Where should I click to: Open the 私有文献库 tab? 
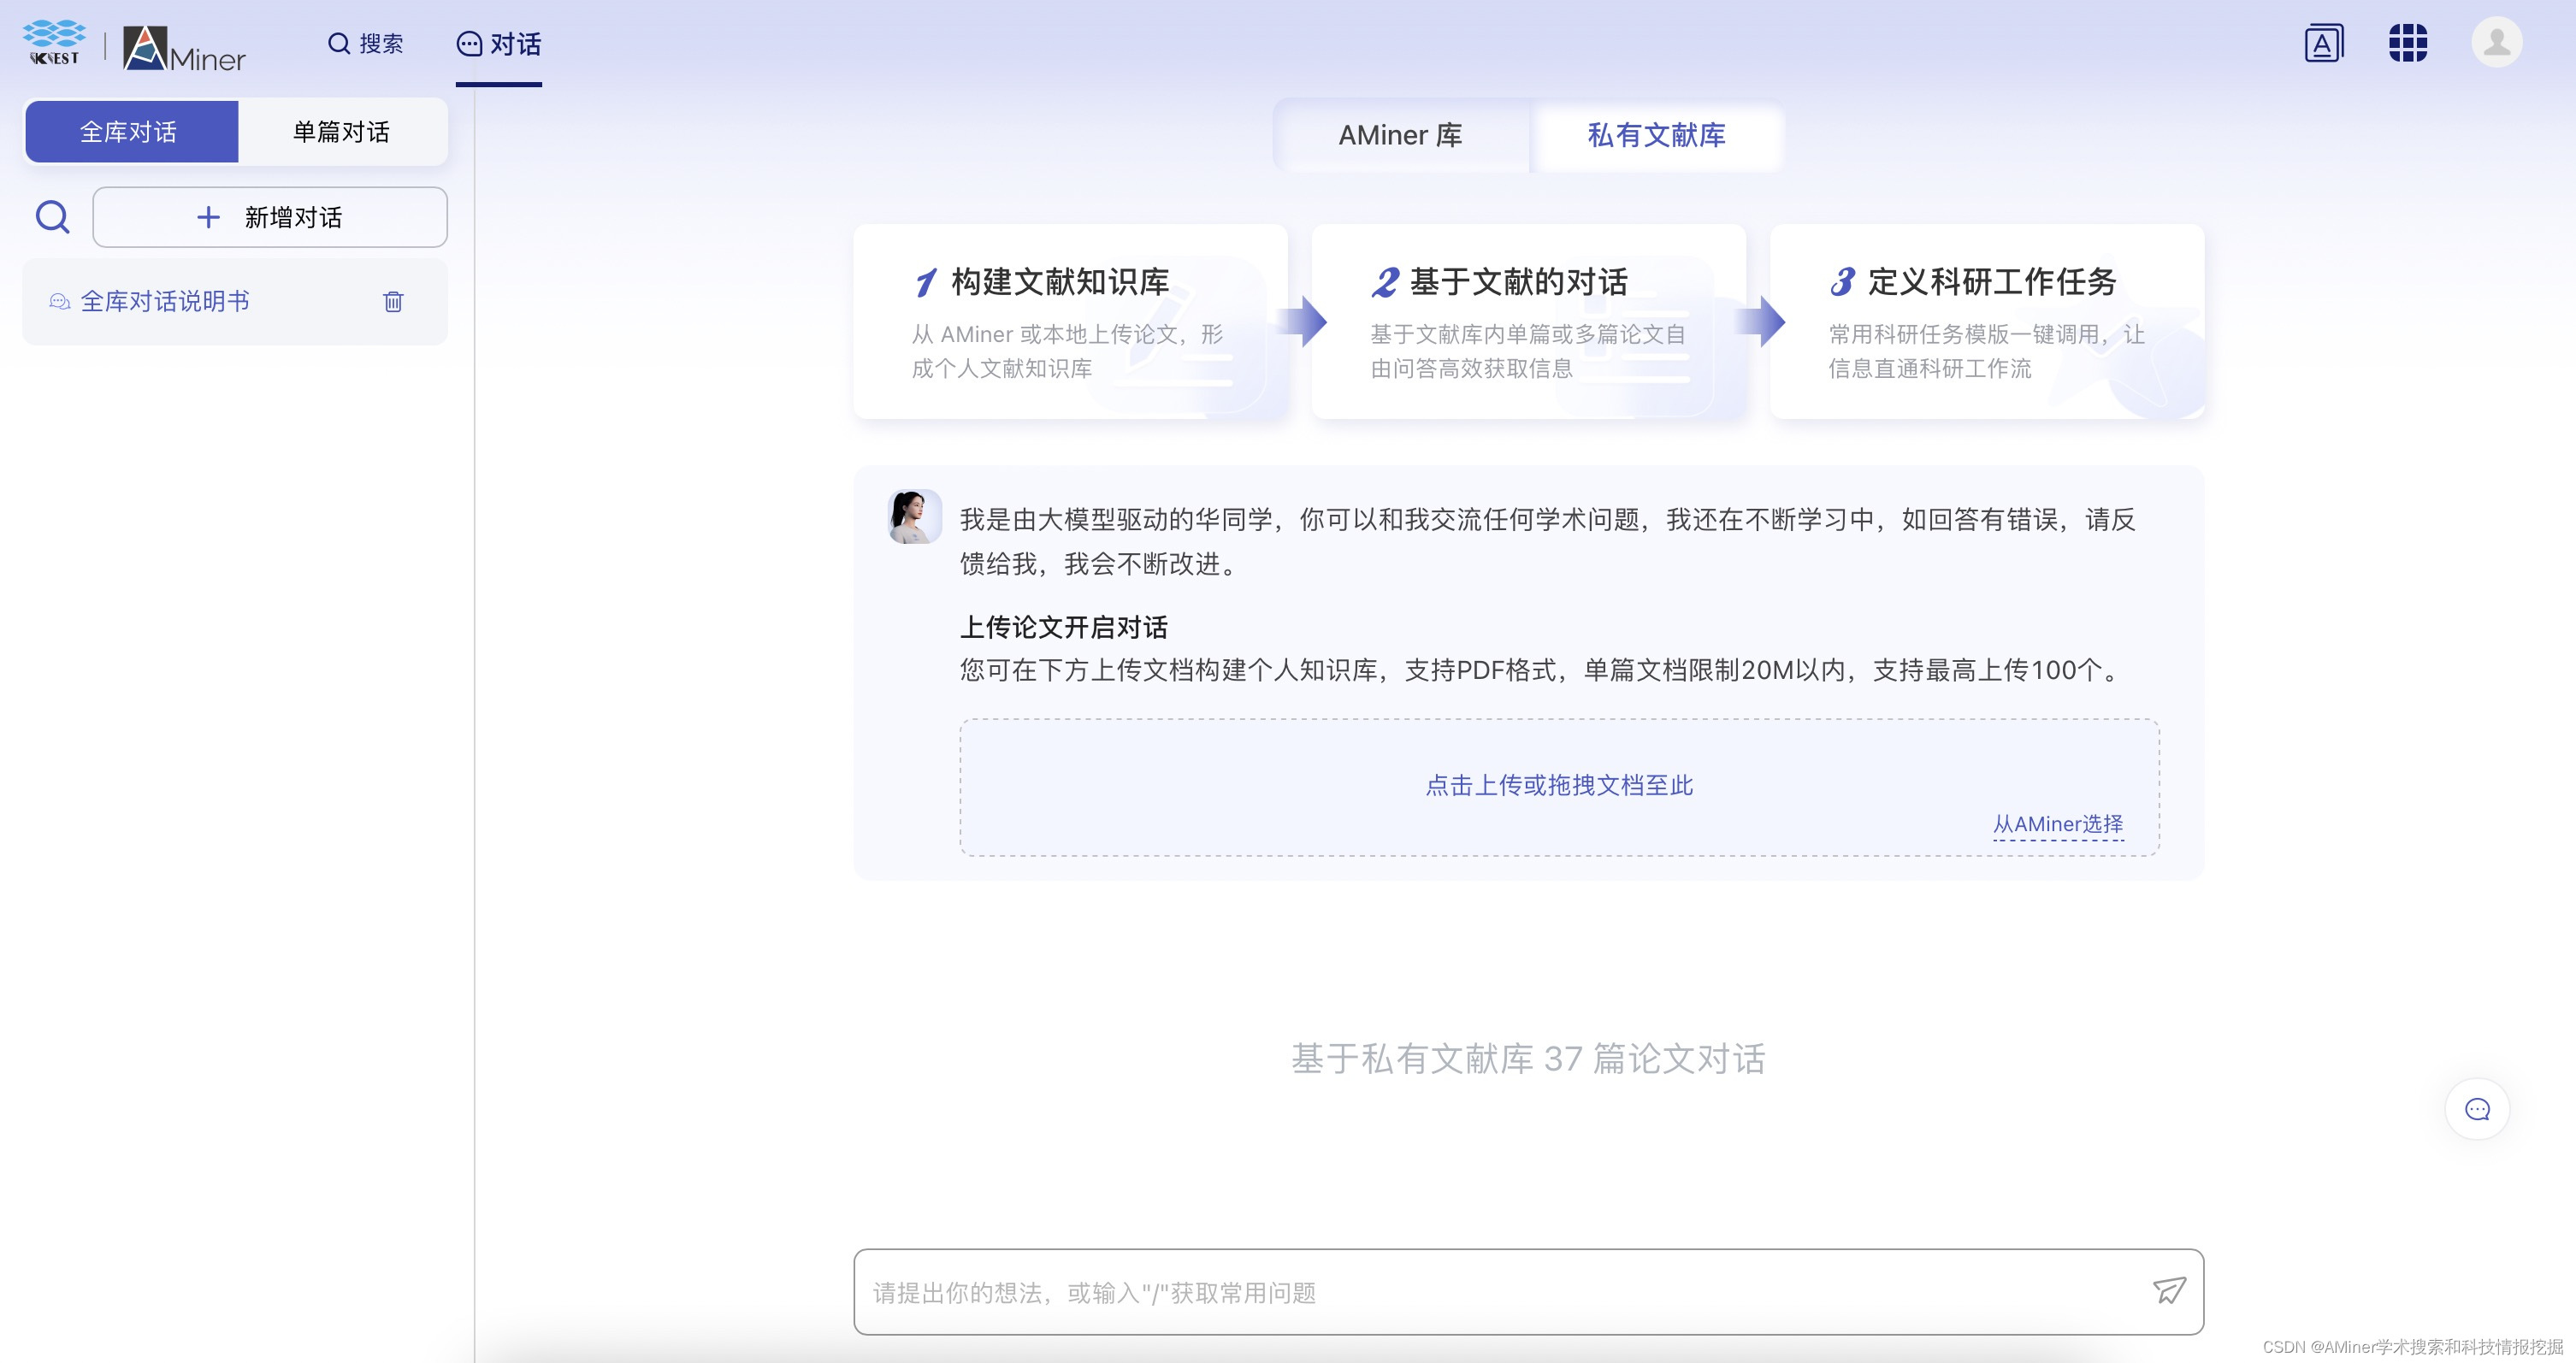1657,136
